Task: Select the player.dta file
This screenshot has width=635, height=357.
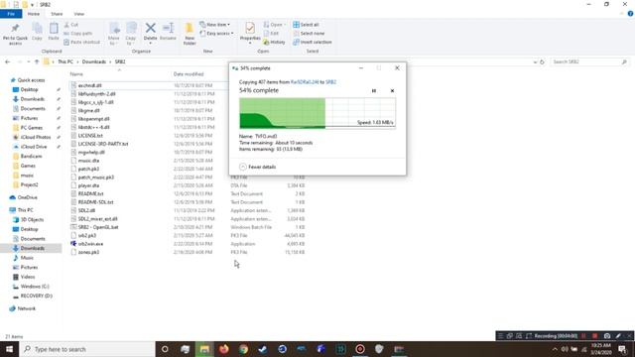Action: tap(88, 185)
